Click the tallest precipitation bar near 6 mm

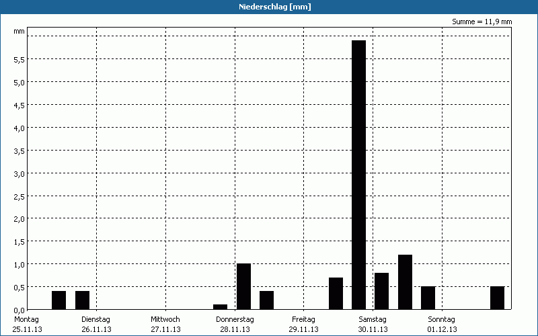point(358,175)
